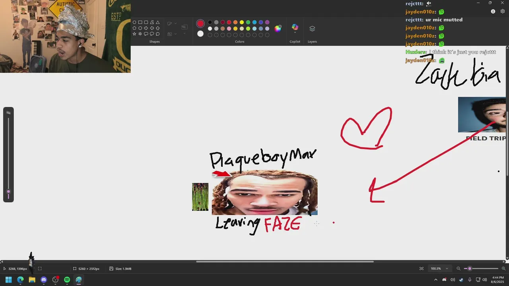Select the rounded callout shape

pyautogui.click(x=152, y=34)
